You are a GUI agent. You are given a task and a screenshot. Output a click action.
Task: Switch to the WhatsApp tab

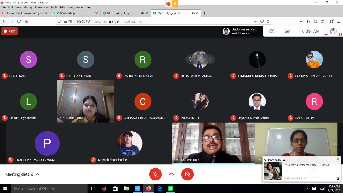click(75, 13)
